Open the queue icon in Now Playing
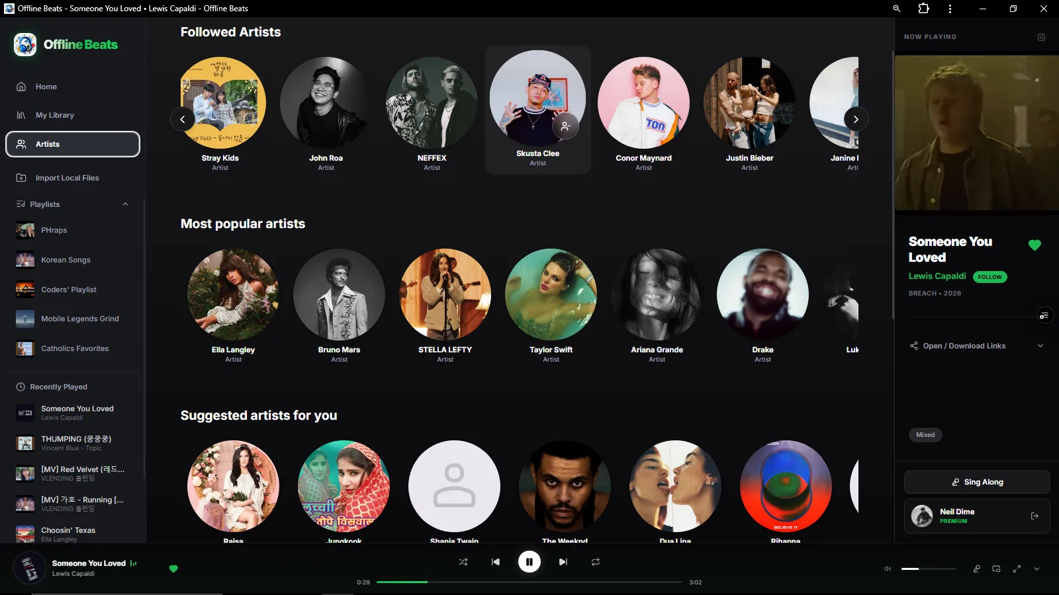This screenshot has width=1059, height=595. (1044, 315)
